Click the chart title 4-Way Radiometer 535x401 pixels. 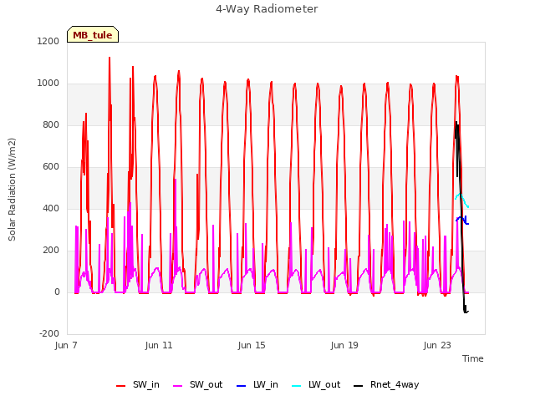[267, 9]
